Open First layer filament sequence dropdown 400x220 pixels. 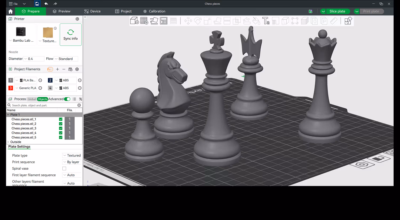pos(72,175)
